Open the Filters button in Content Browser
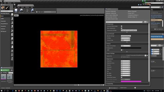This screenshot has height=92, width=164. (x=5, y=73)
